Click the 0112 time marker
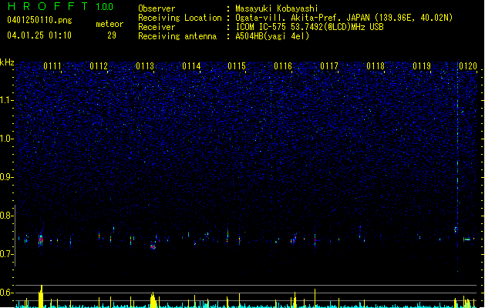Screen dimensions: 485x308 pos(99,66)
